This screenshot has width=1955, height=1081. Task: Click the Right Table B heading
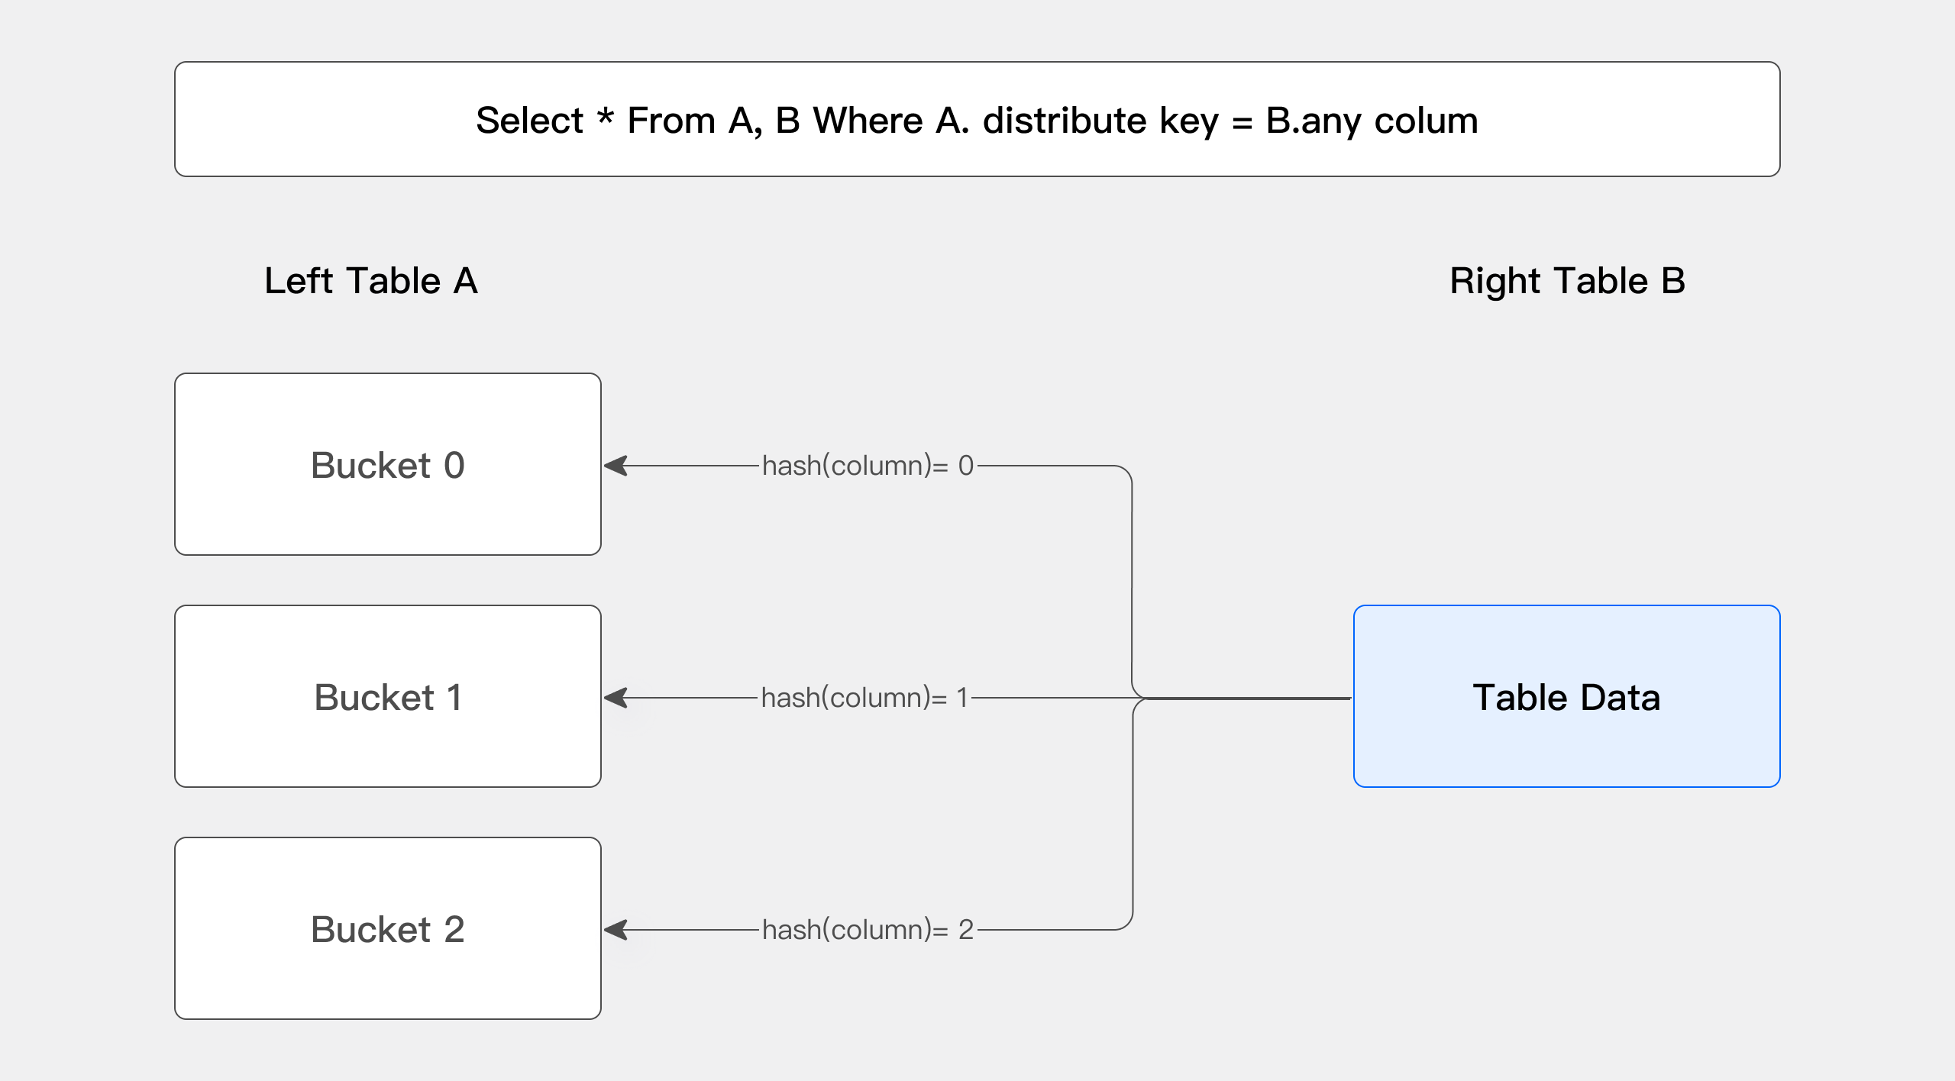[1567, 281]
